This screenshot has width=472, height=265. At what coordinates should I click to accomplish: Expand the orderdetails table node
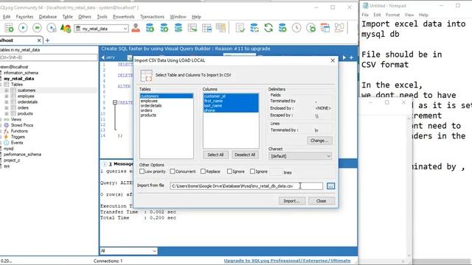pyautogui.click(x=7, y=102)
